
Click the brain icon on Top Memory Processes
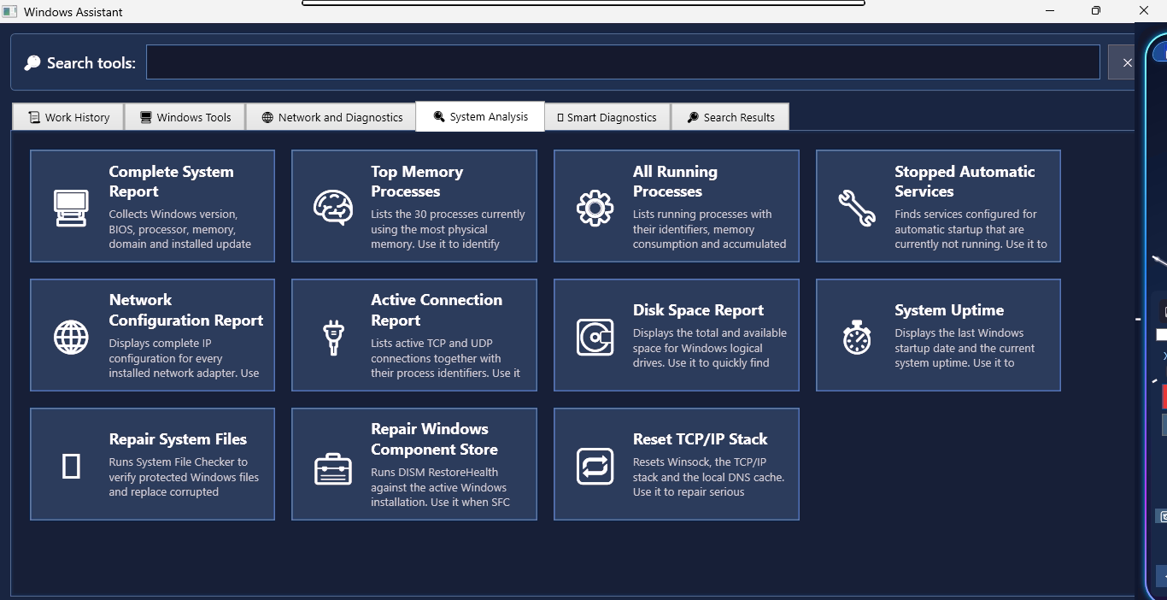tap(333, 208)
